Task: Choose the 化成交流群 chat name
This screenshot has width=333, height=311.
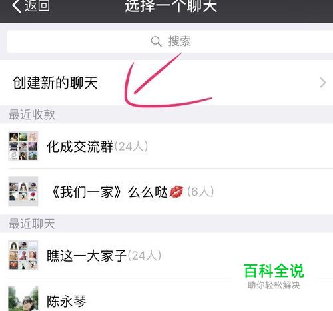Action: click(80, 147)
